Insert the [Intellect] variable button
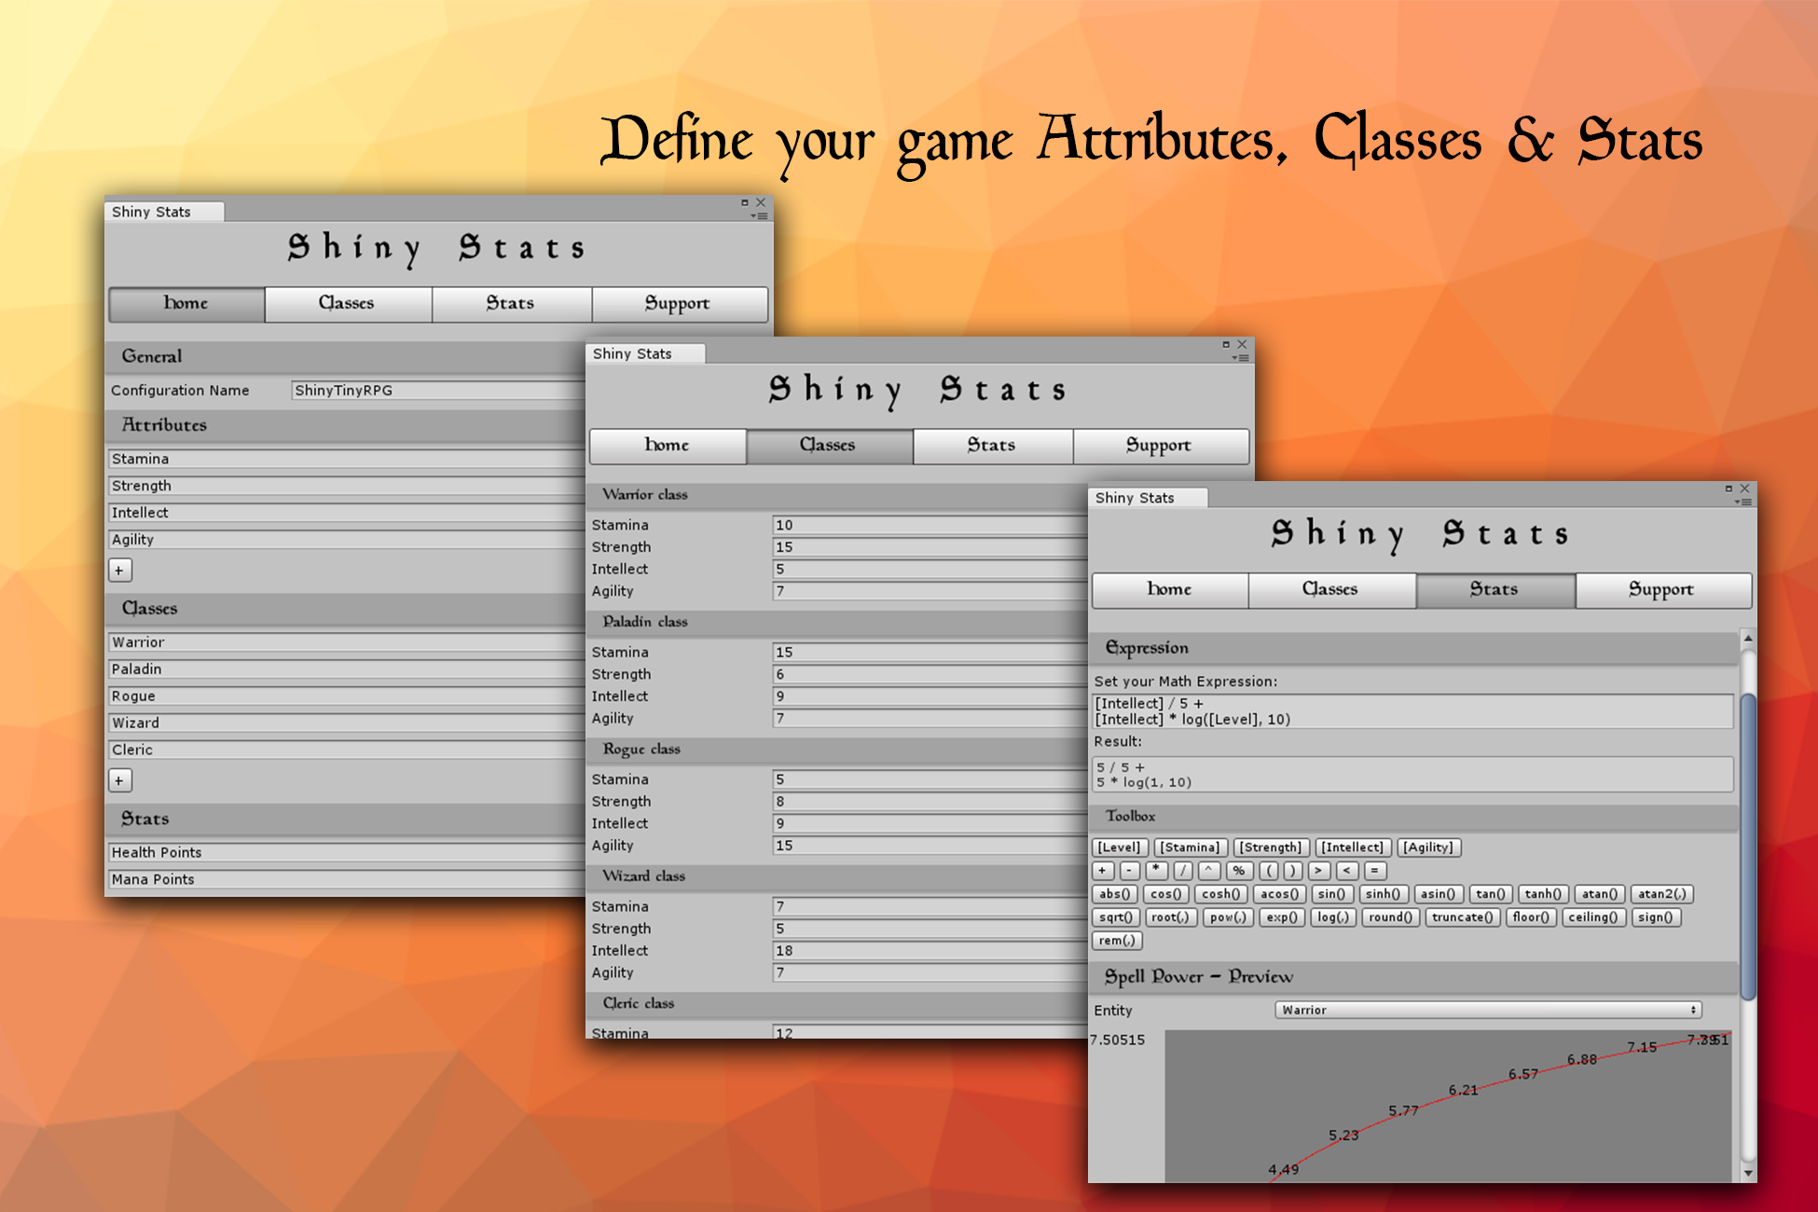This screenshot has width=1818, height=1212. [1352, 847]
